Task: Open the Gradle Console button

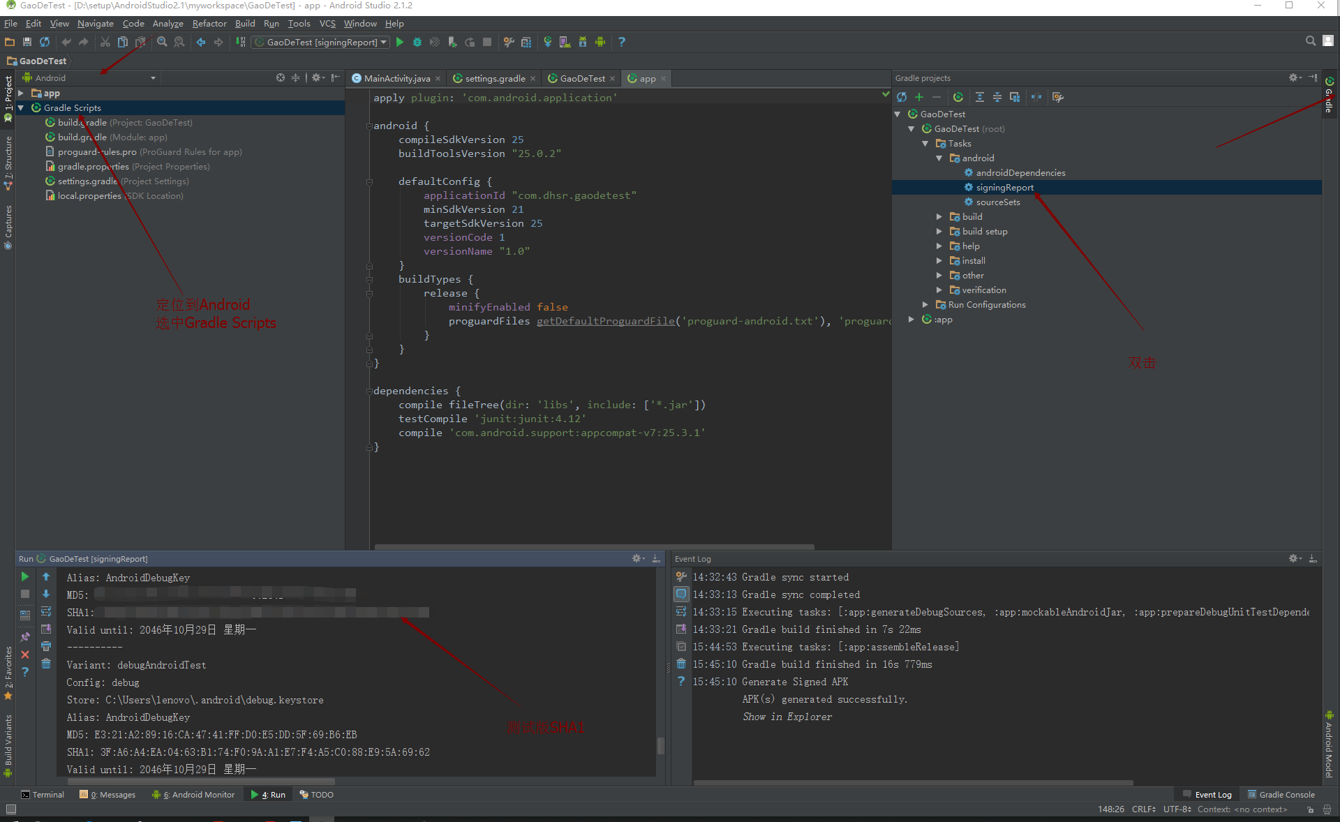Action: tap(1281, 794)
